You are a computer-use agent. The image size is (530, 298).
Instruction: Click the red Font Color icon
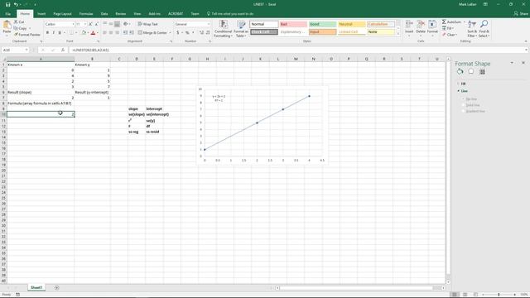point(94,33)
